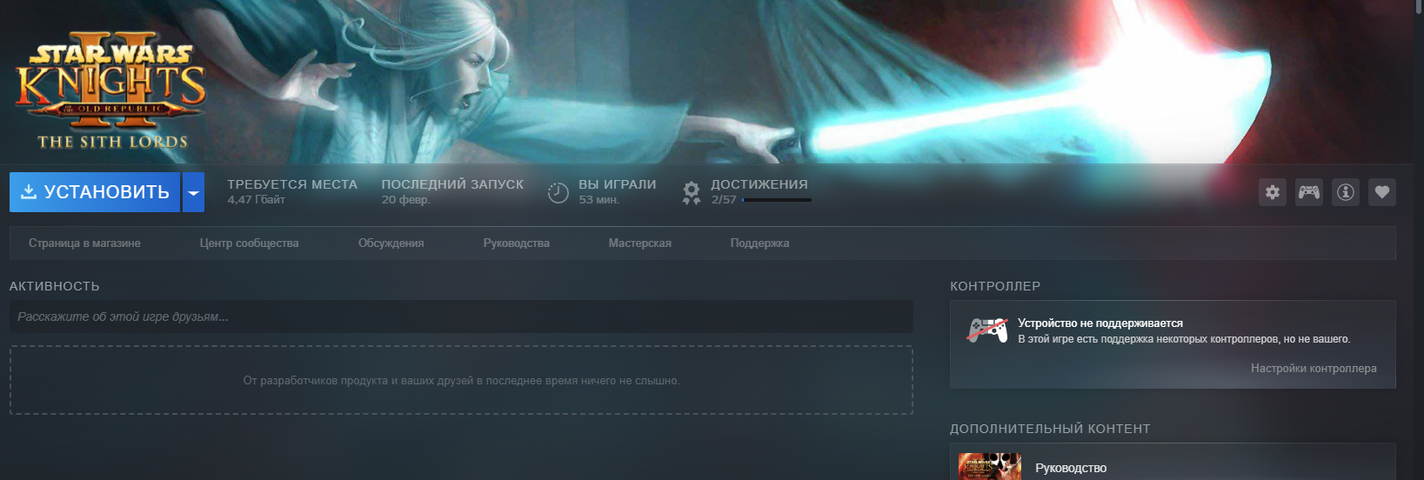
Task: Click the playtime clock icon
Action: click(x=558, y=193)
